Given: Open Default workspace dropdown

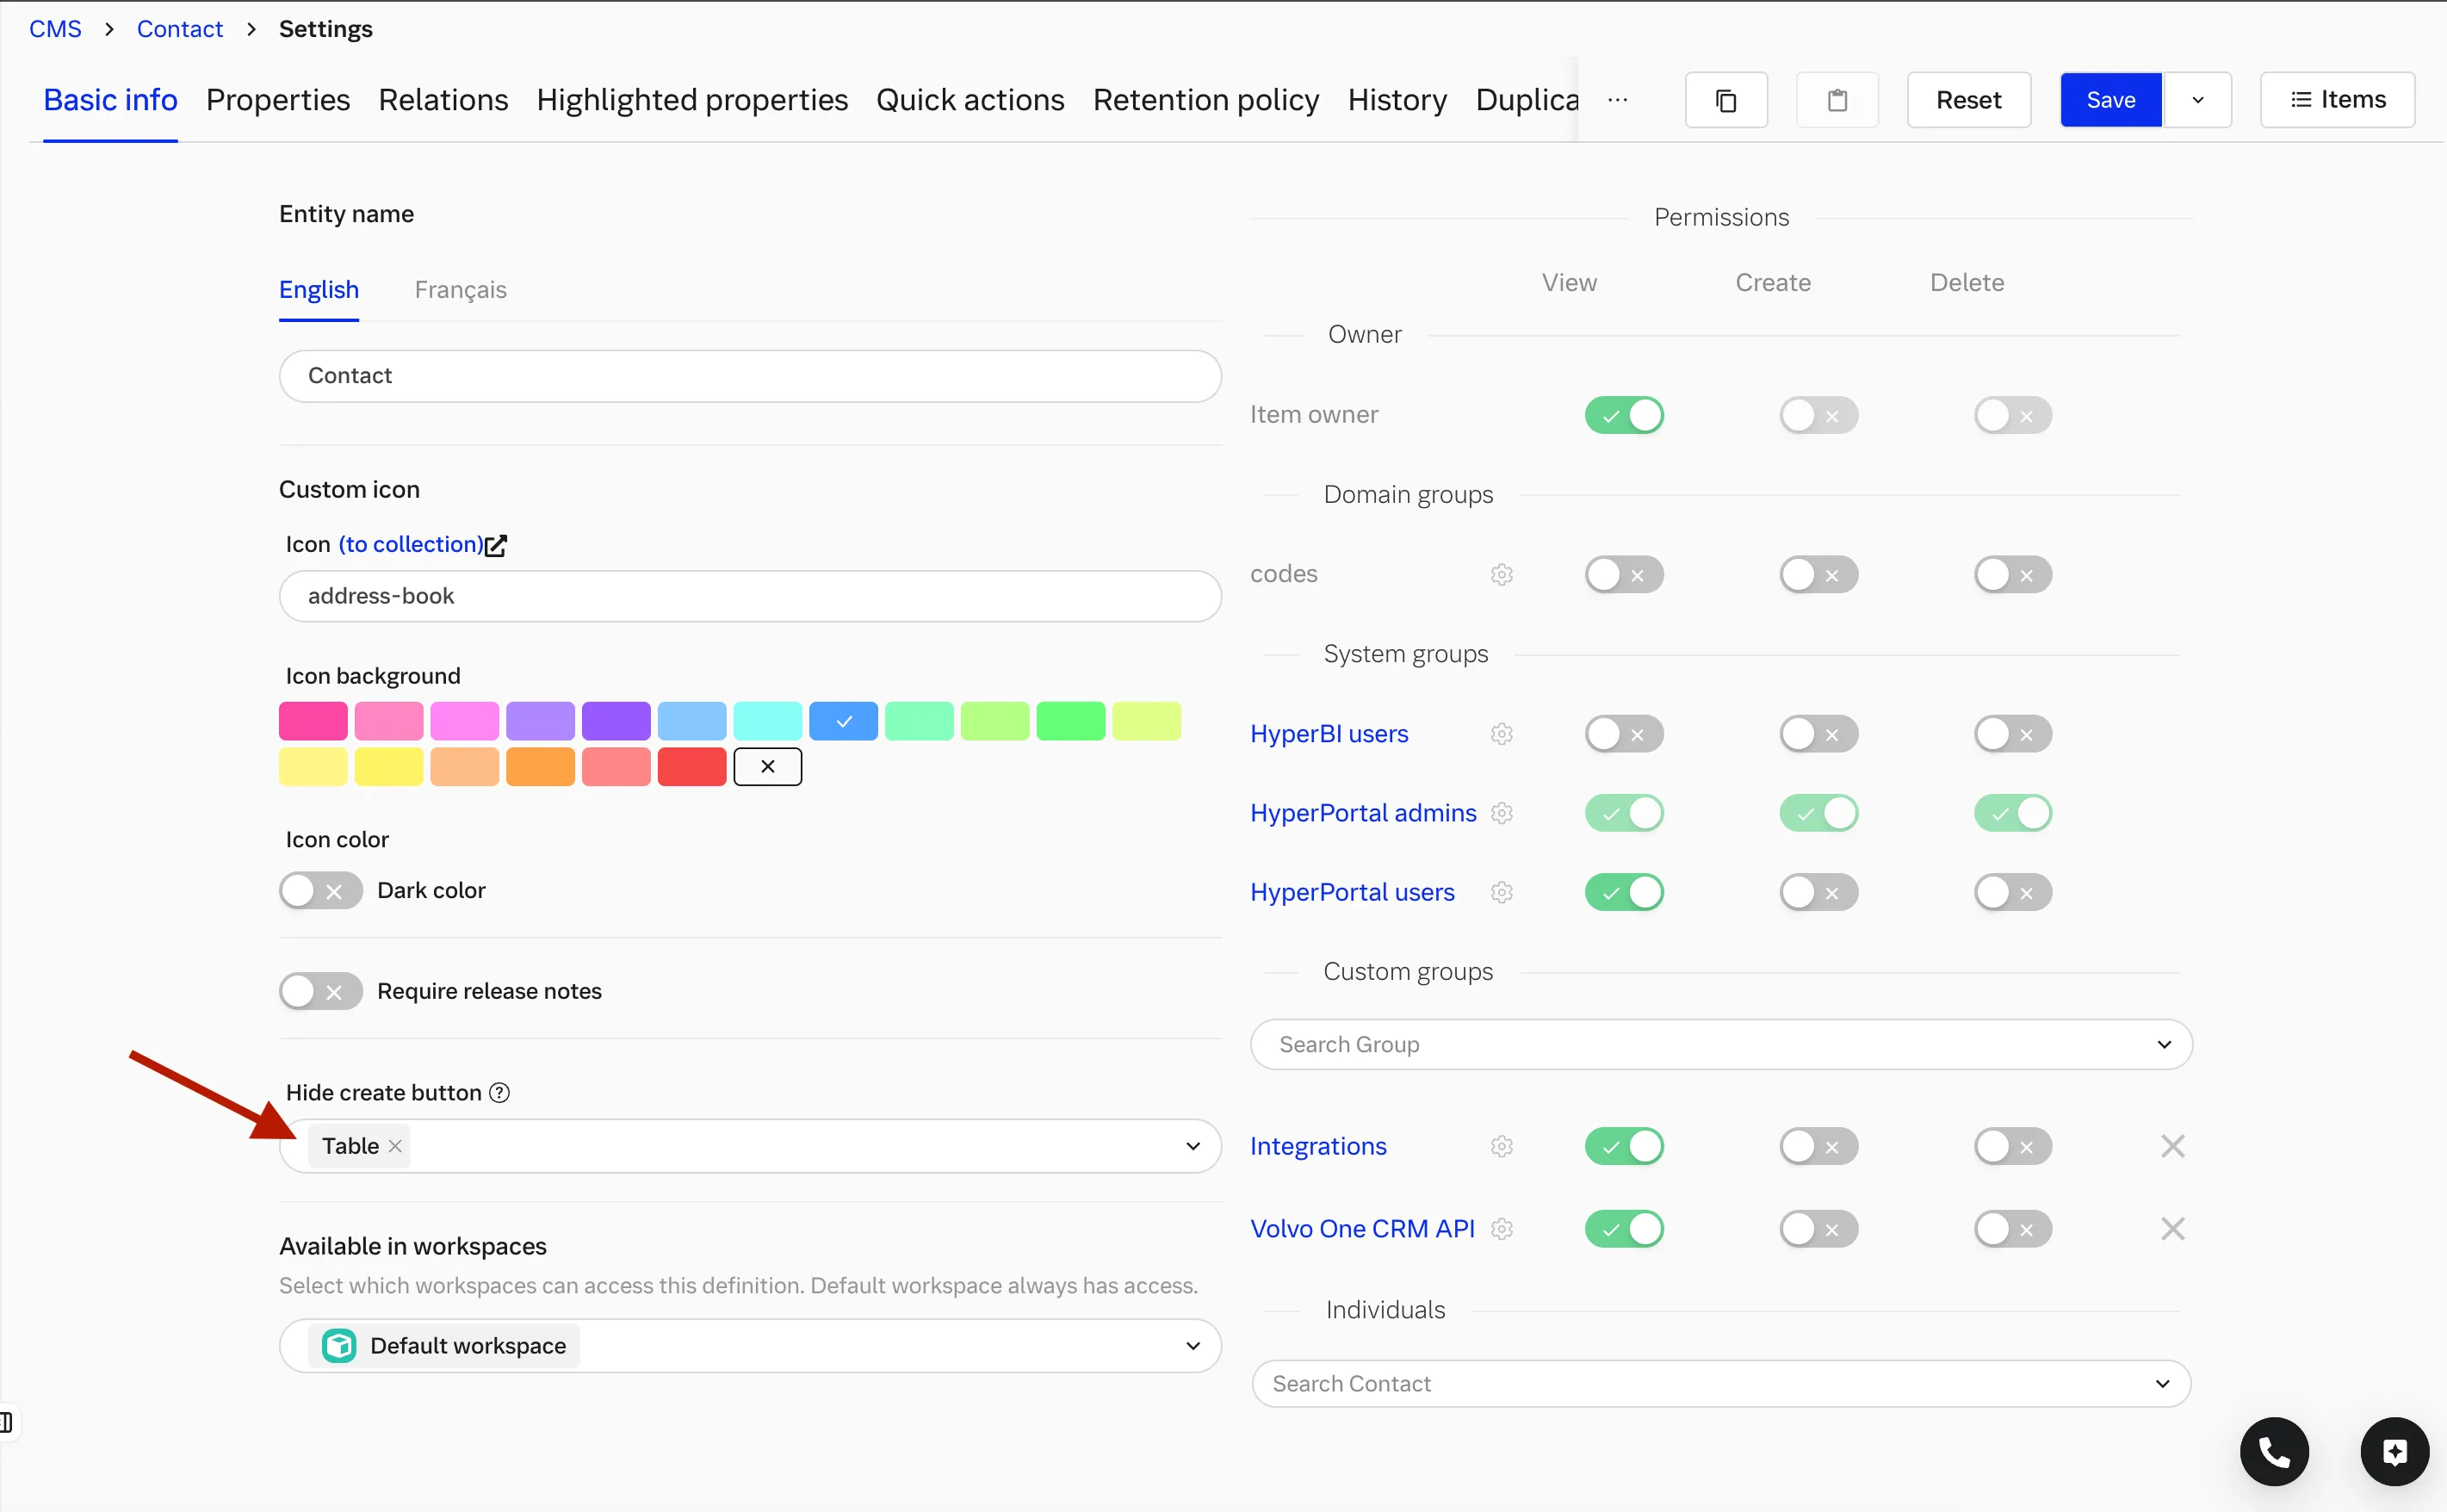Looking at the screenshot, I should 1193,1347.
